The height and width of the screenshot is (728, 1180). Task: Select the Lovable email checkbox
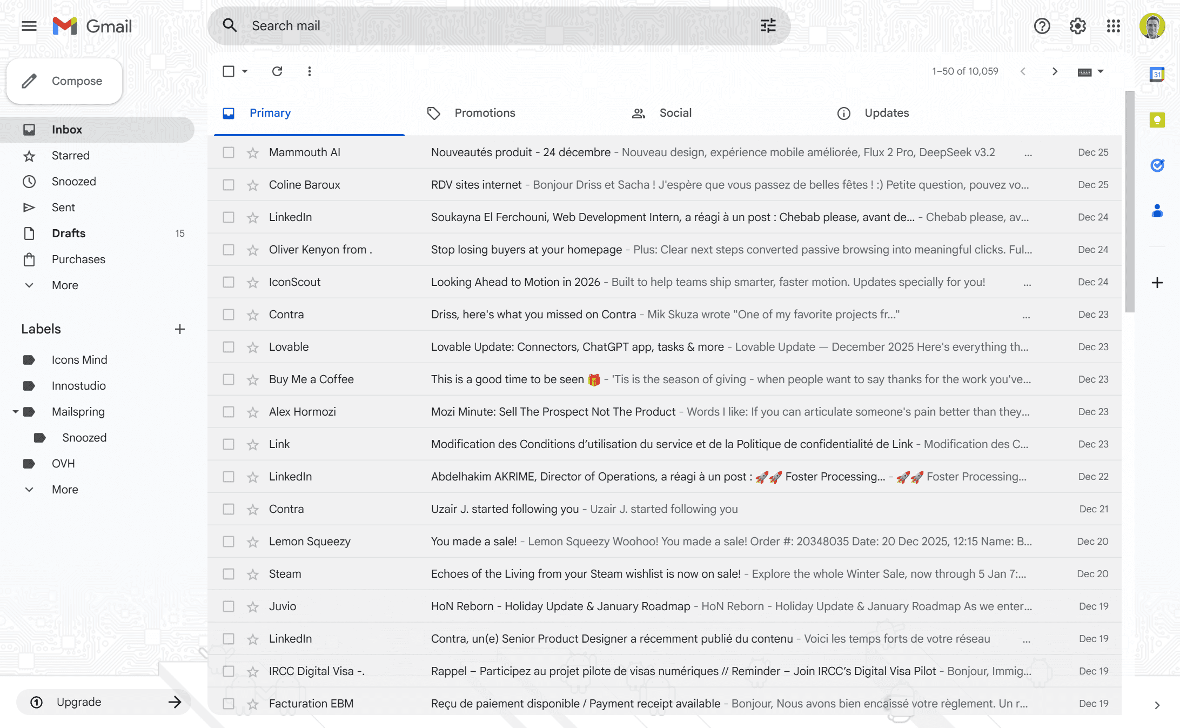coord(229,347)
